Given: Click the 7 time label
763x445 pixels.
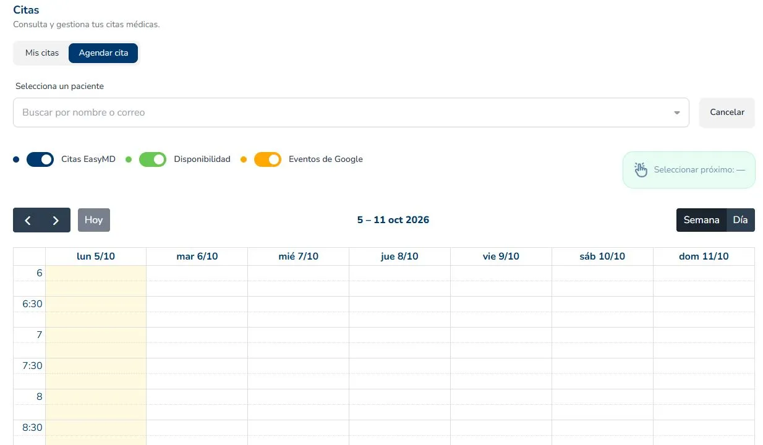Looking at the screenshot, I should (40, 335).
